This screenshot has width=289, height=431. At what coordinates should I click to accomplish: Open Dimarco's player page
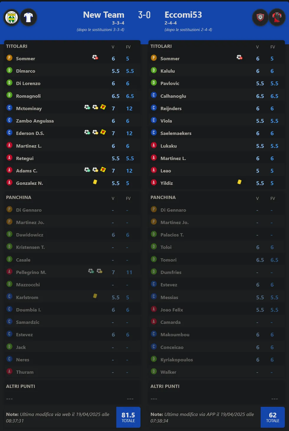coord(26,71)
